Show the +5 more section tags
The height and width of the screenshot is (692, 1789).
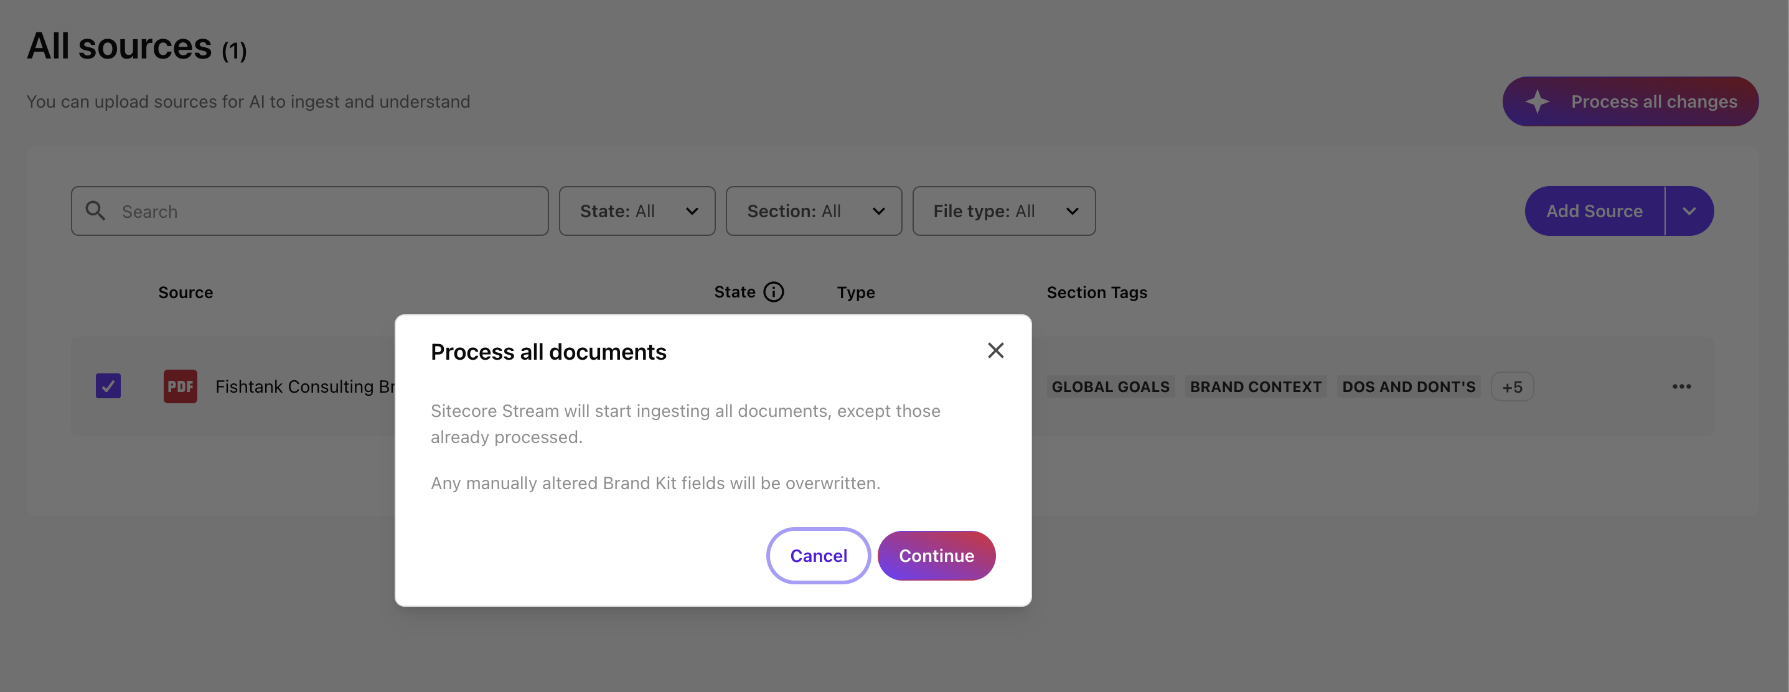point(1512,386)
